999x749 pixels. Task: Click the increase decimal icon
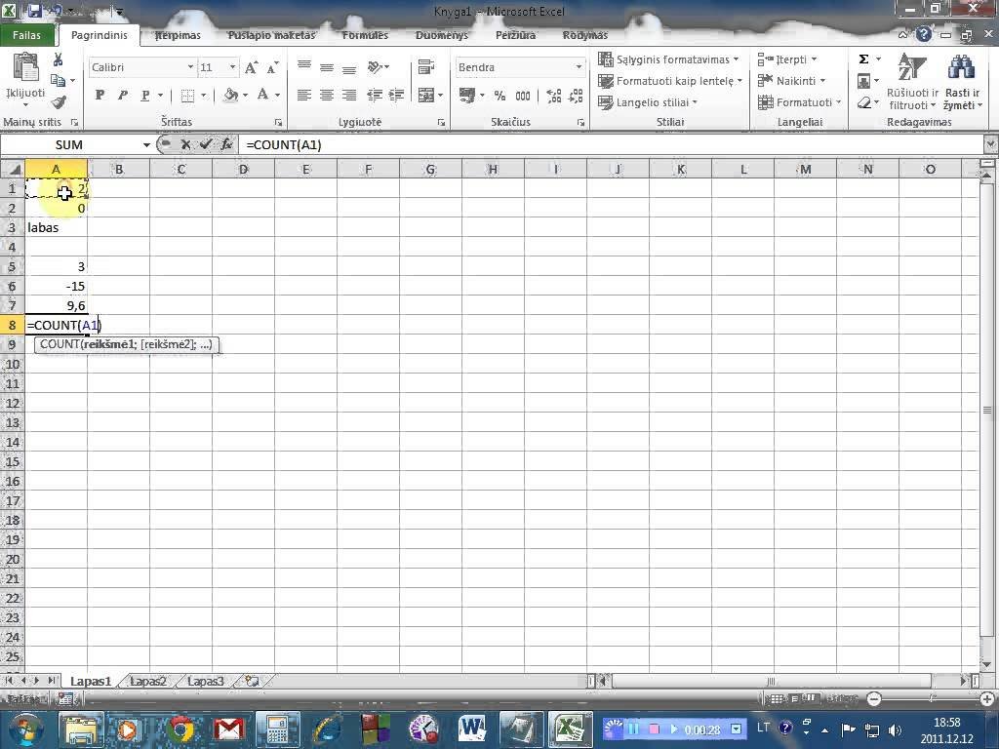[554, 96]
